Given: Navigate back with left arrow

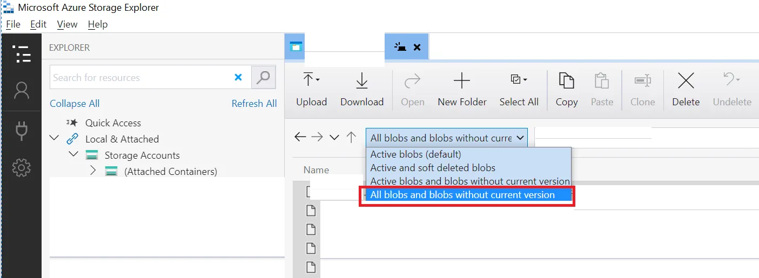Looking at the screenshot, I should [300, 137].
